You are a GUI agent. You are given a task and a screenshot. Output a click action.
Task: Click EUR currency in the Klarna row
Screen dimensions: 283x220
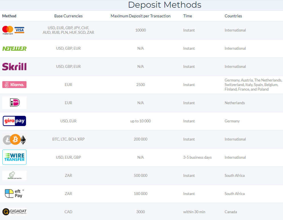68,85
